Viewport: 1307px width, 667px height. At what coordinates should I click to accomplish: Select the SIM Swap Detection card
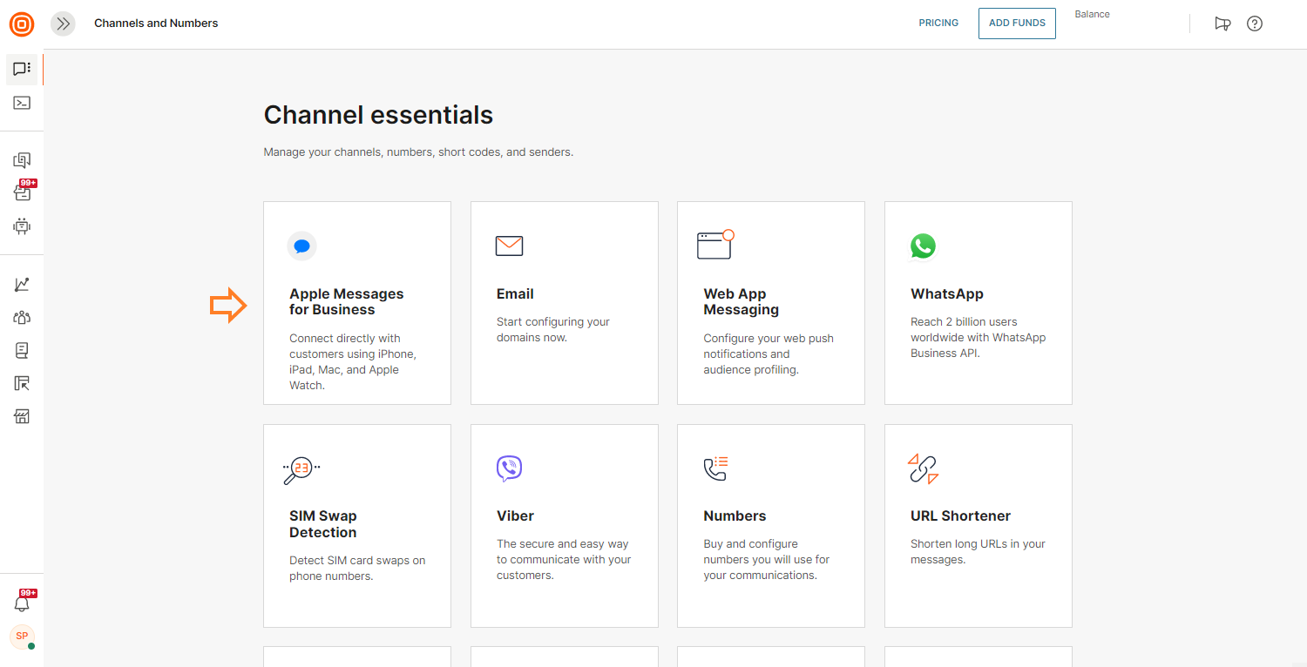(357, 525)
